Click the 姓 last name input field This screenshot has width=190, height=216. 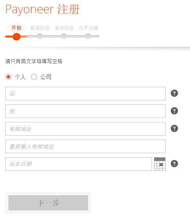(85, 111)
